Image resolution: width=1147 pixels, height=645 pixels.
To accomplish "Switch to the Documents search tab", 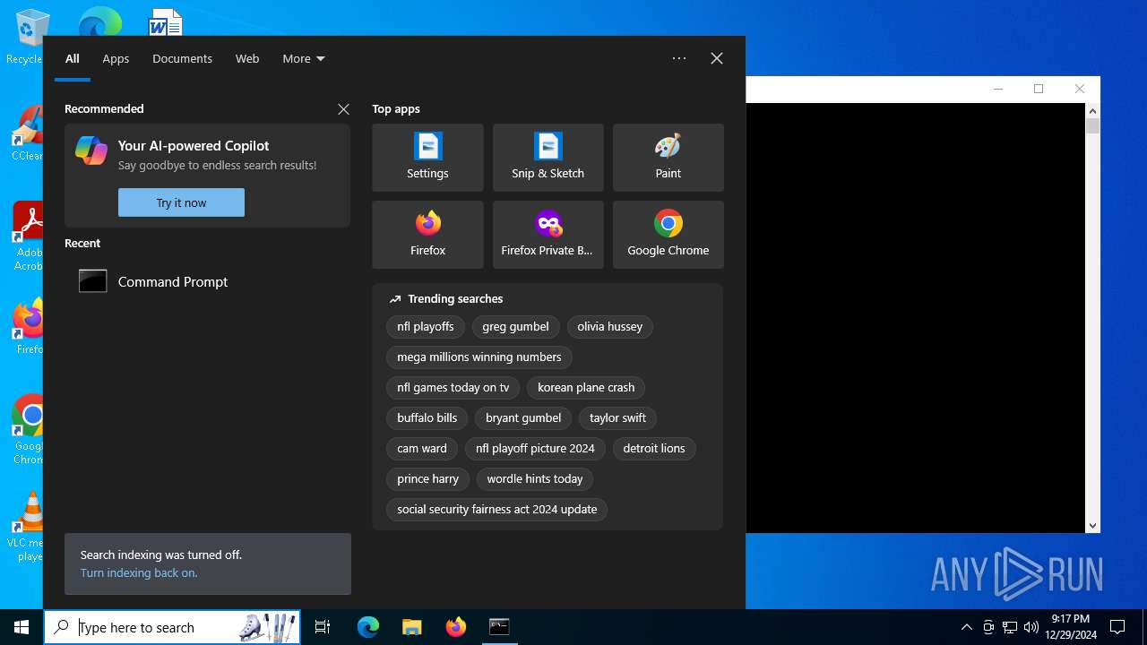I will pyautogui.click(x=182, y=58).
